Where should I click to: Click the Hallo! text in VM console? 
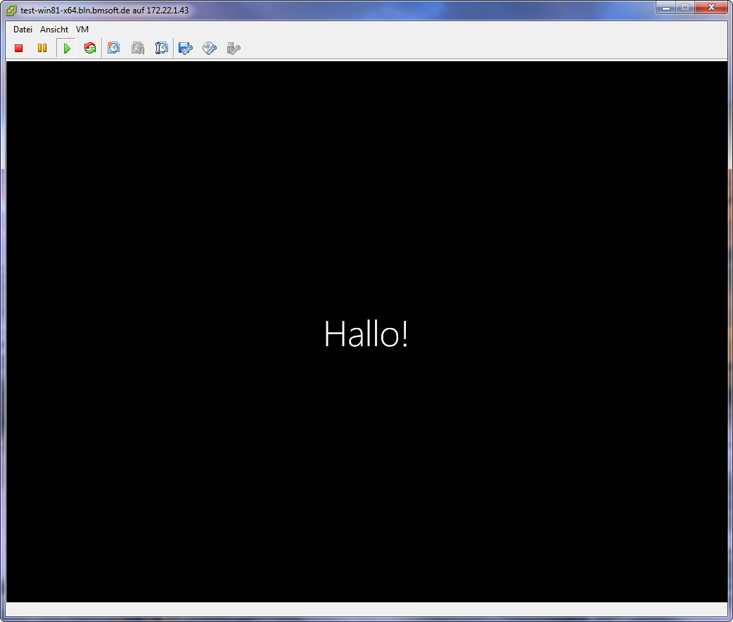pyautogui.click(x=366, y=334)
